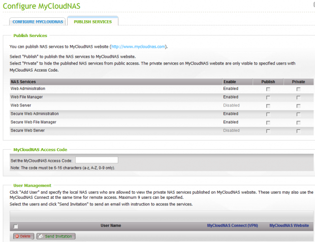Click the Delete user button
315x242 pixels.
click(x=23, y=236)
